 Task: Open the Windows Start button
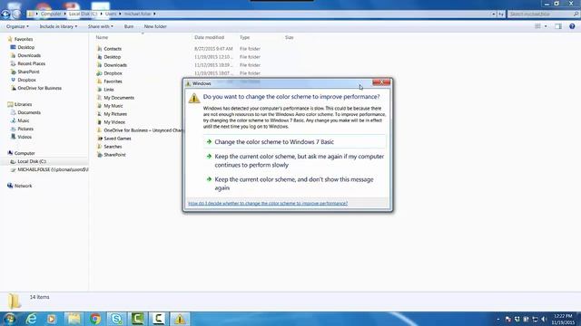[9, 319]
